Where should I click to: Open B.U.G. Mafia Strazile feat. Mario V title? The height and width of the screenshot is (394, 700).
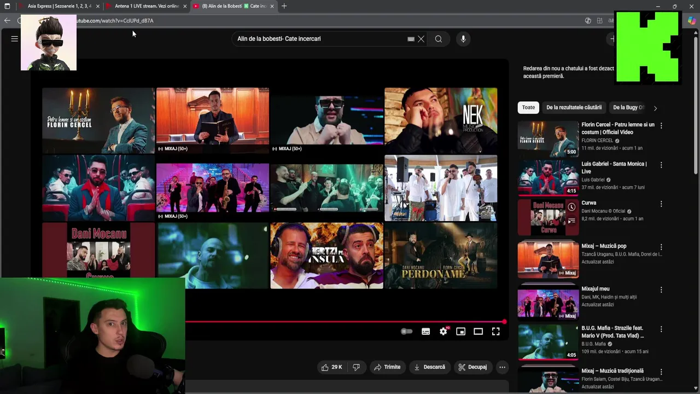[612, 332]
